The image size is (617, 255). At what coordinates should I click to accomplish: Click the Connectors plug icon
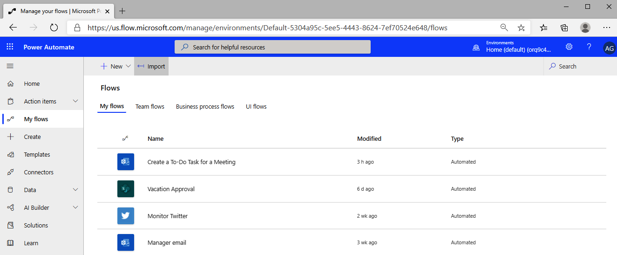(x=10, y=172)
